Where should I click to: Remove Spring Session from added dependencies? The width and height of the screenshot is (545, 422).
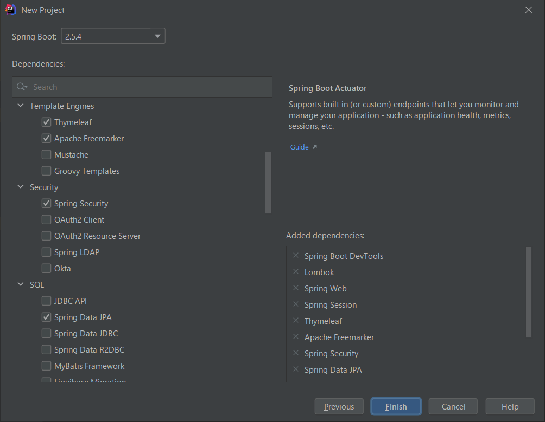pos(296,304)
